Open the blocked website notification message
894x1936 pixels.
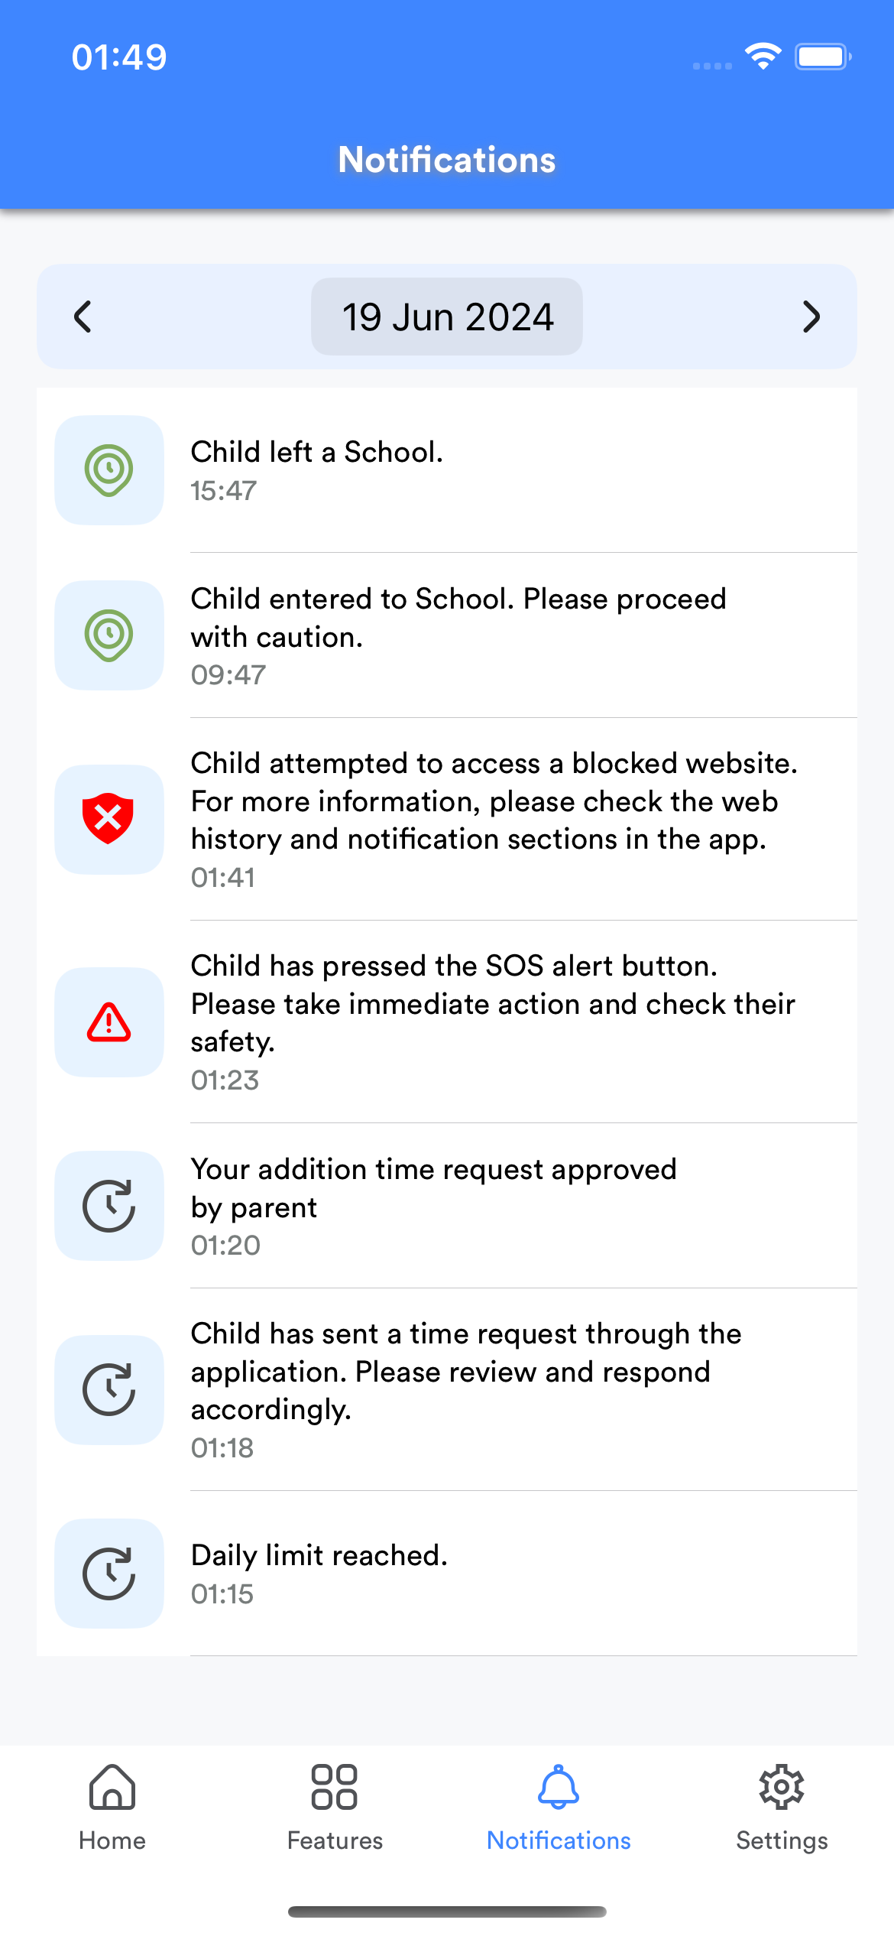[494, 801]
